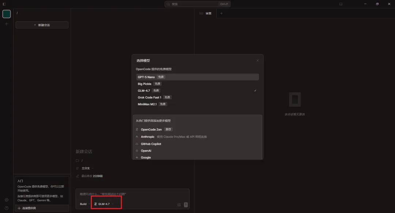Click the OpenCode Zen provider icon
Viewport: 395px width, 213px height.
[137, 129]
